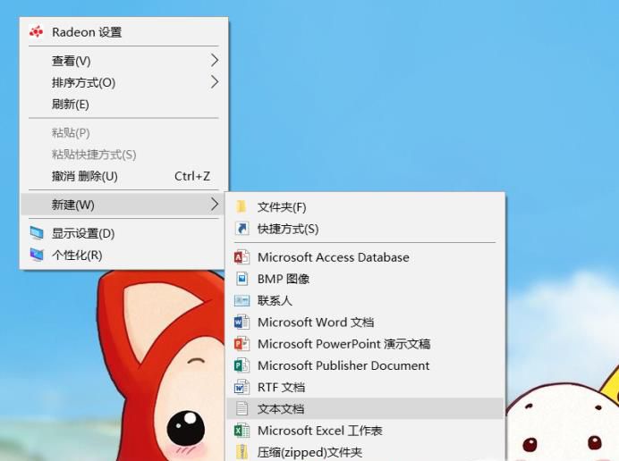Select 刷新(E) to refresh desktop

(x=123, y=105)
